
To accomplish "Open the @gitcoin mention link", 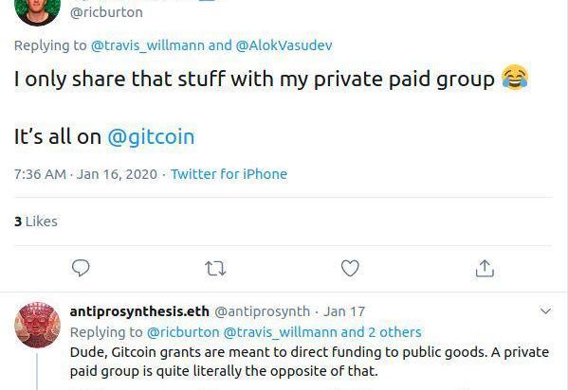I will point(151,136).
